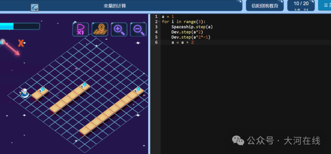Click the WeChat logo in the watermark
This screenshot has height=154, width=331.
coord(238,140)
